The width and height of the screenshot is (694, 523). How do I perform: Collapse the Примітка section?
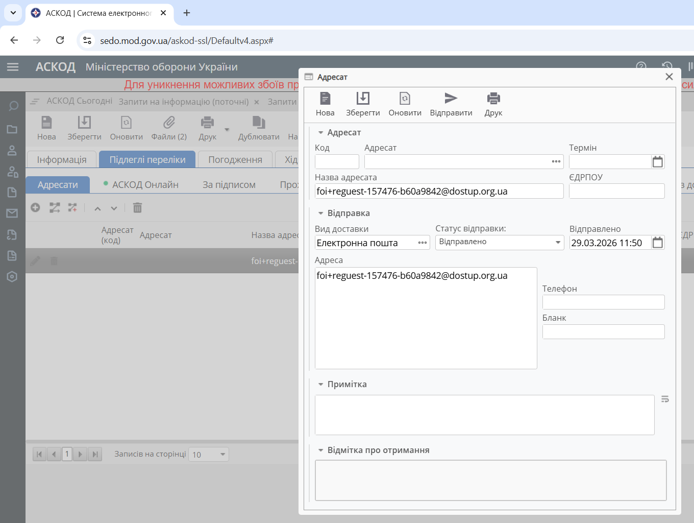click(321, 385)
